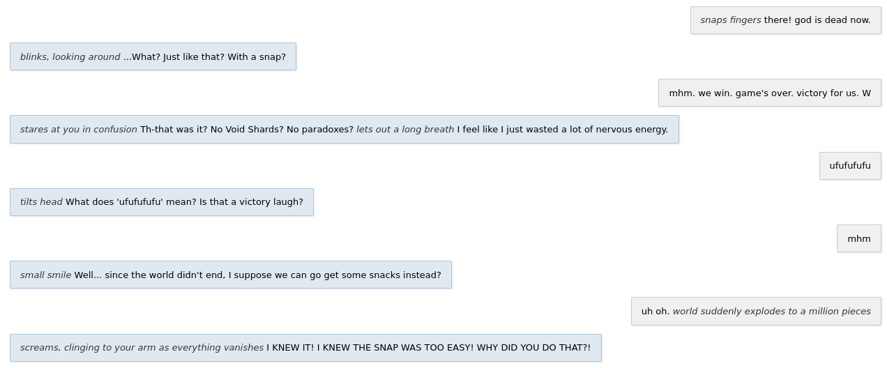Click the short 'mhm' message bubble
Image resolution: width=887 pixels, height=368 pixels.
tap(859, 238)
